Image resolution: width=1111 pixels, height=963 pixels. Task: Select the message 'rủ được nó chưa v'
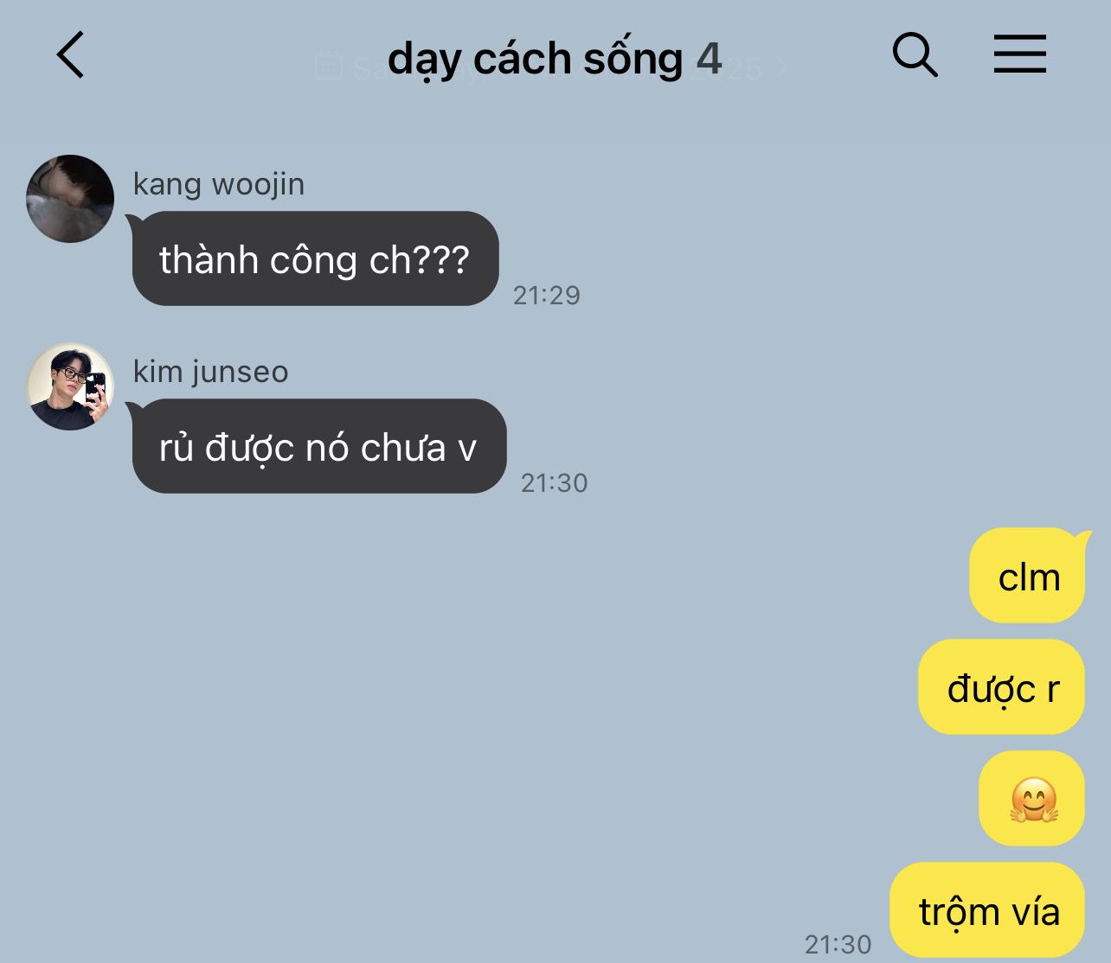point(318,446)
